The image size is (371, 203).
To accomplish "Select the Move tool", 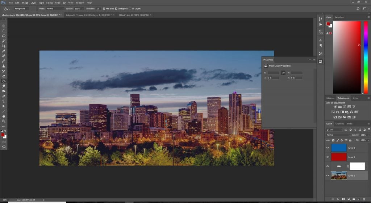I will tap(4, 26).
